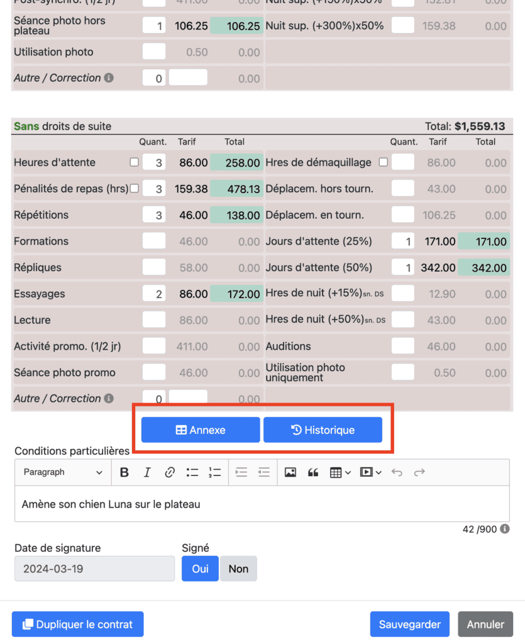Viewport: 525px width, 644px height.
Task: Expand the insert table dropdown
Action: 340,472
